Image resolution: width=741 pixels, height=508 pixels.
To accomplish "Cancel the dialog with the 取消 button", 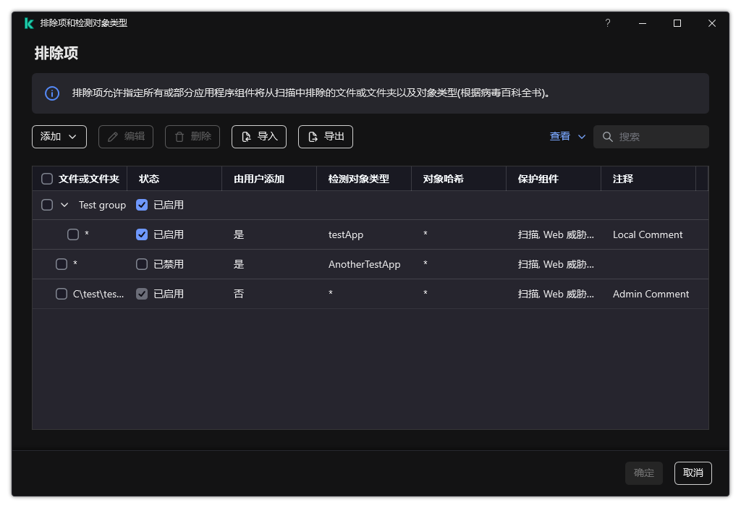I will tap(693, 473).
